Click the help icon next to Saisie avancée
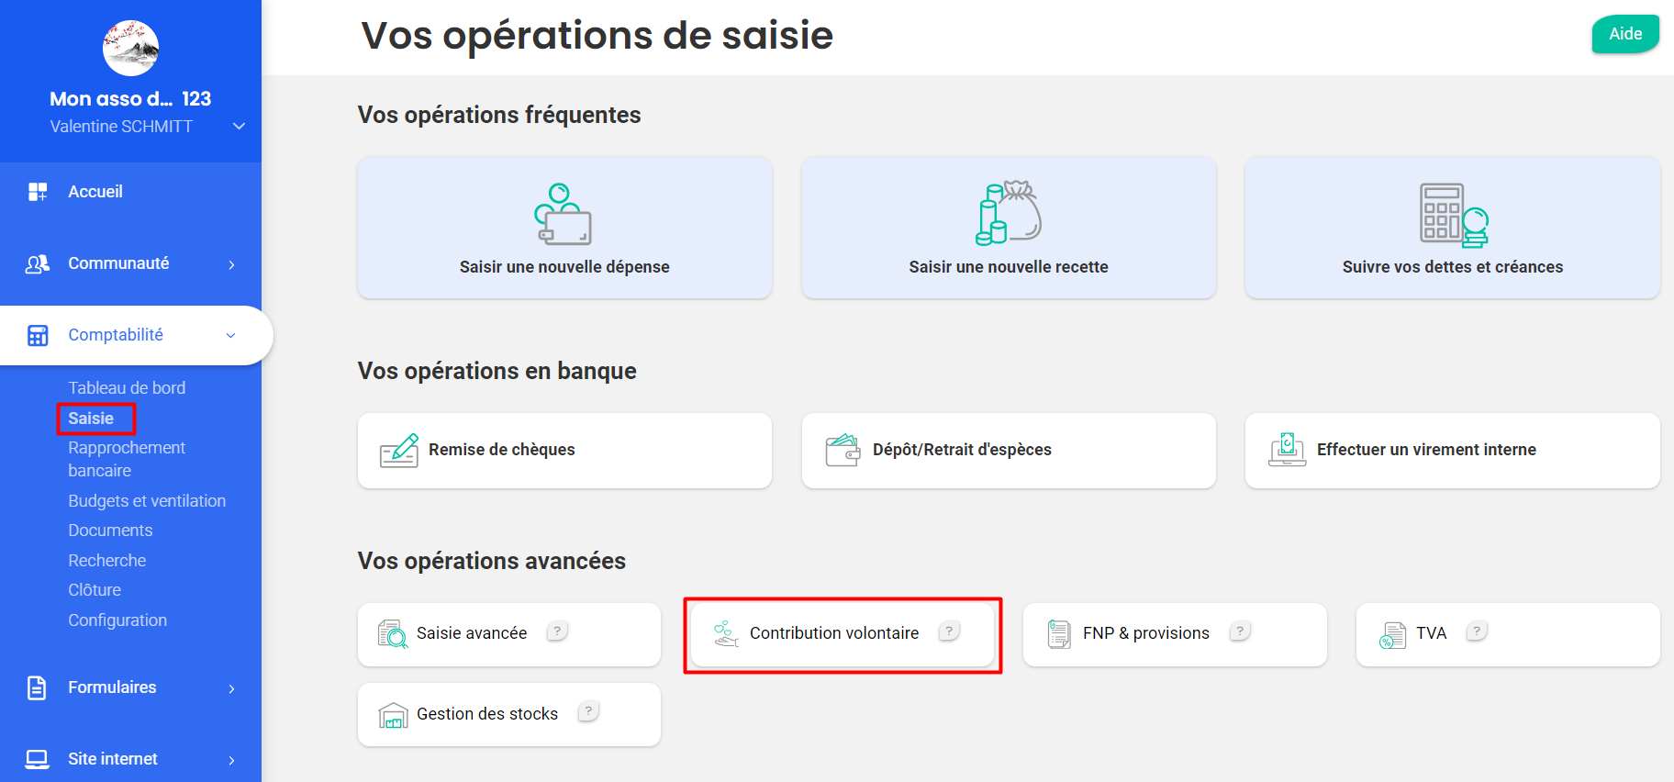 (x=557, y=631)
